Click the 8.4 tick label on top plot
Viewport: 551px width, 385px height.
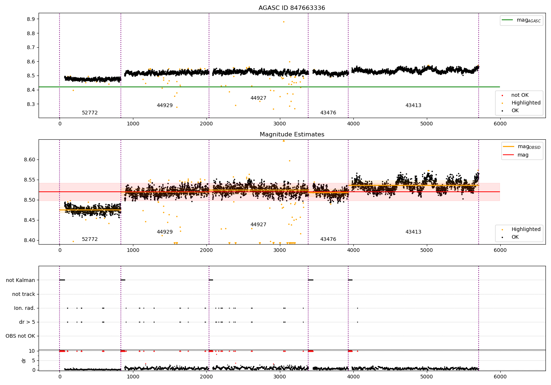coord(31,90)
